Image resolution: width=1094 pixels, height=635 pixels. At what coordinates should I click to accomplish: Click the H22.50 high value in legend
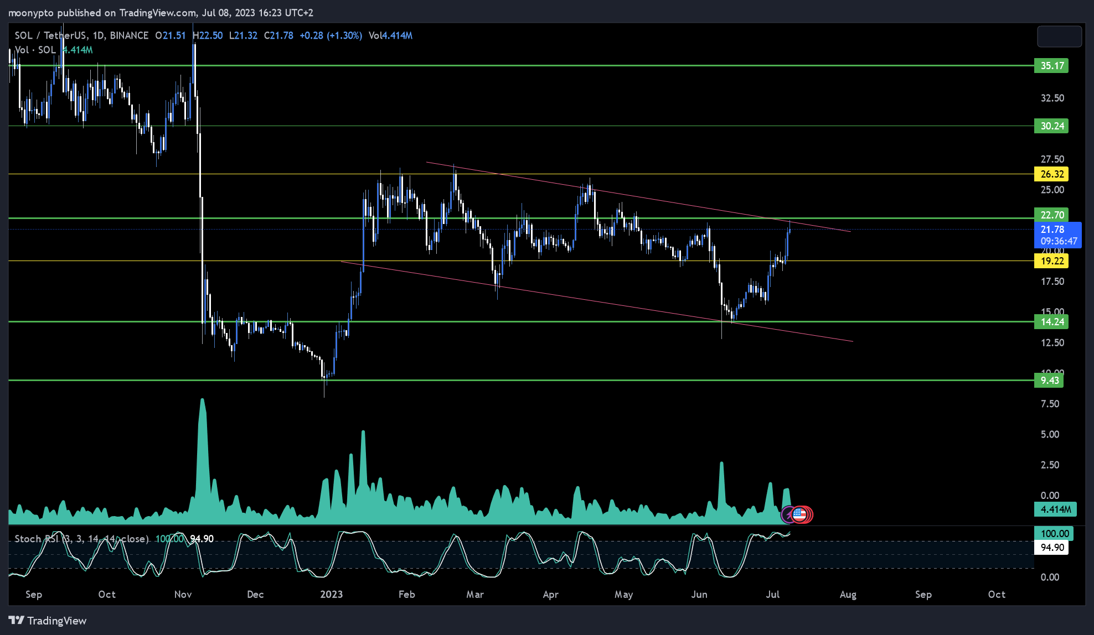(x=208, y=35)
